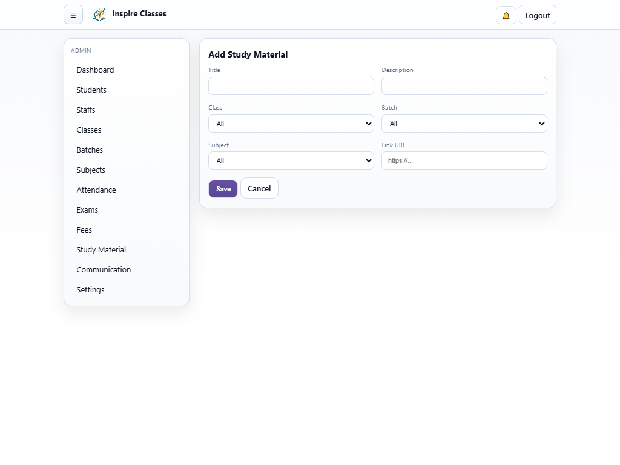Log out using the Logout button
This screenshot has height=465, width=620.
pyautogui.click(x=537, y=15)
